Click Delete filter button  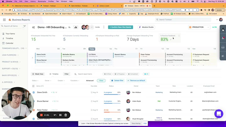(117, 80)
